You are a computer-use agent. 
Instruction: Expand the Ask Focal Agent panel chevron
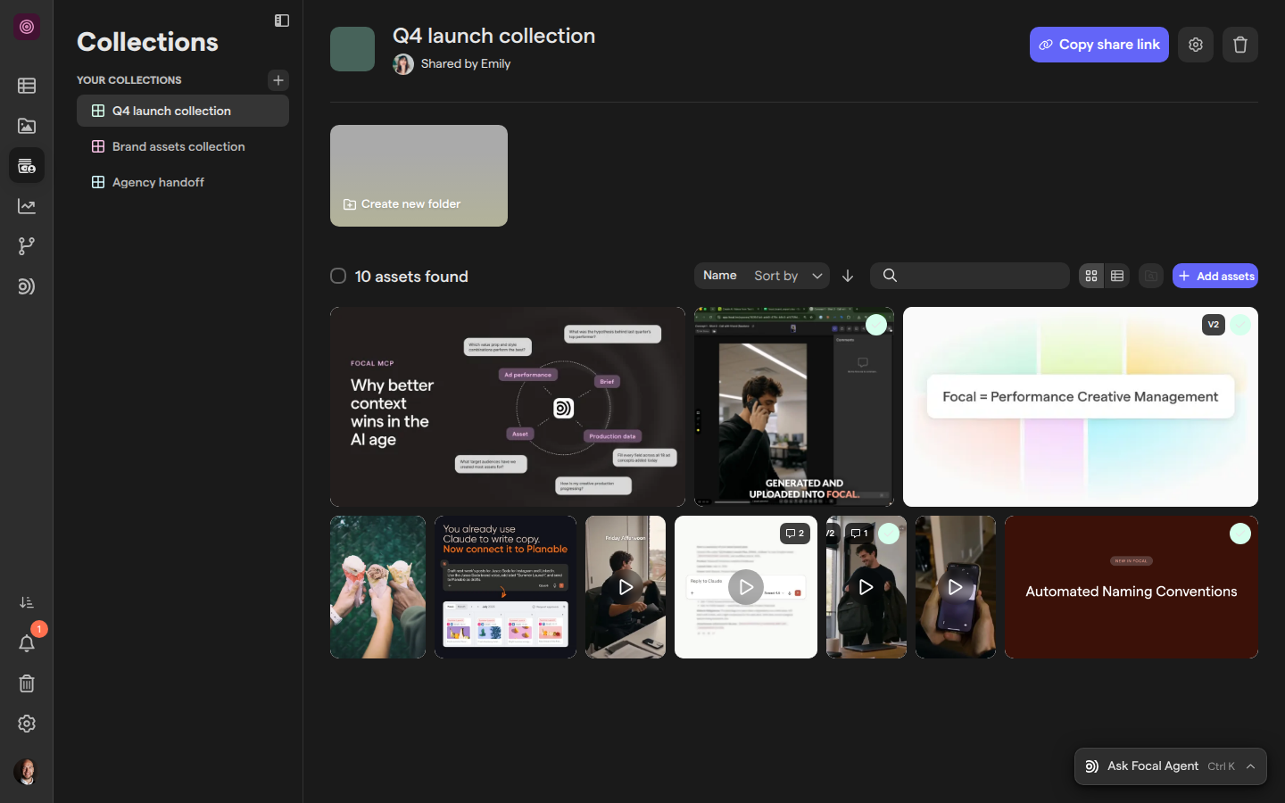1251,766
